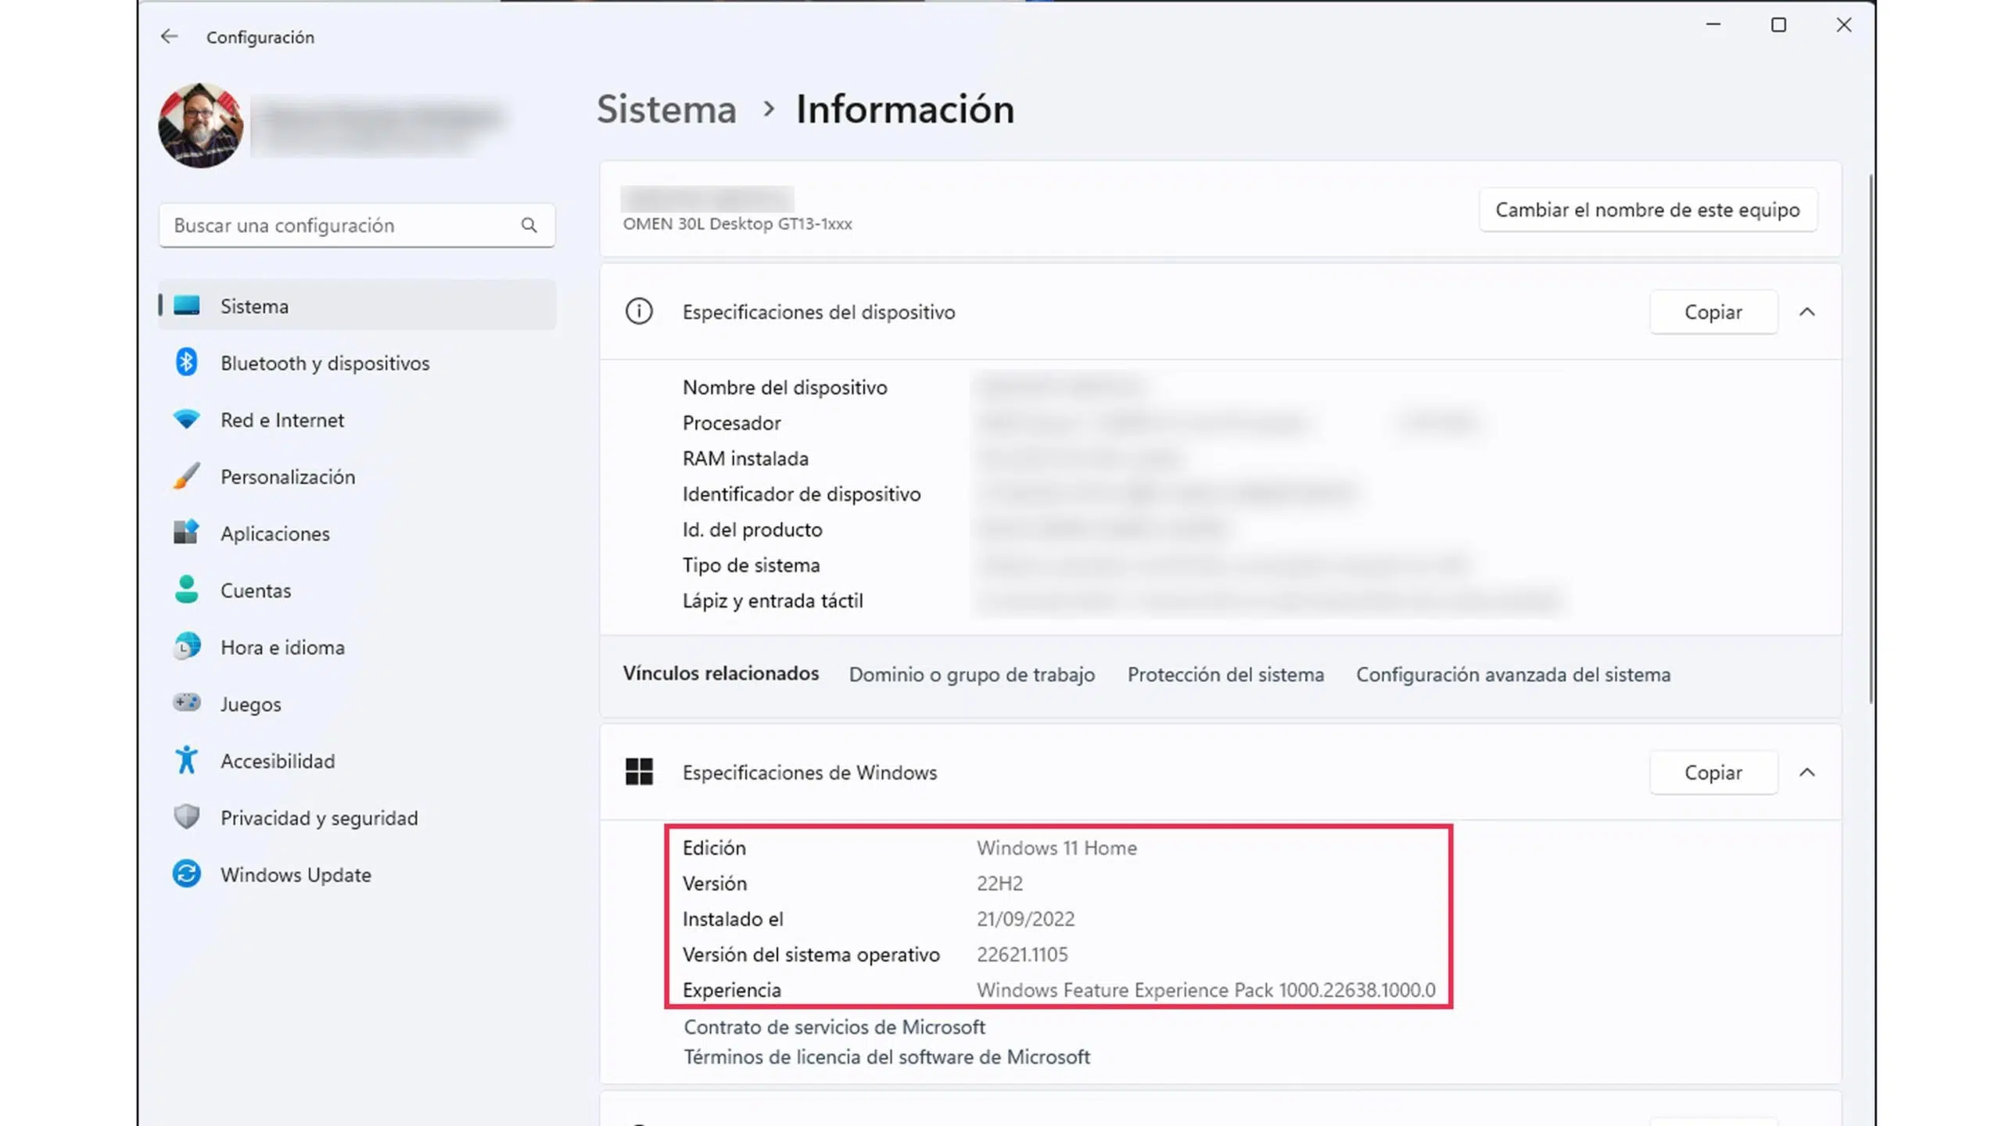
Task: Go to Red e Internet
Action: (x=357, y=420)
